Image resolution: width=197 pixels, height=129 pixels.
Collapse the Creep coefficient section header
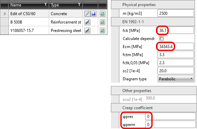point(154,108)
